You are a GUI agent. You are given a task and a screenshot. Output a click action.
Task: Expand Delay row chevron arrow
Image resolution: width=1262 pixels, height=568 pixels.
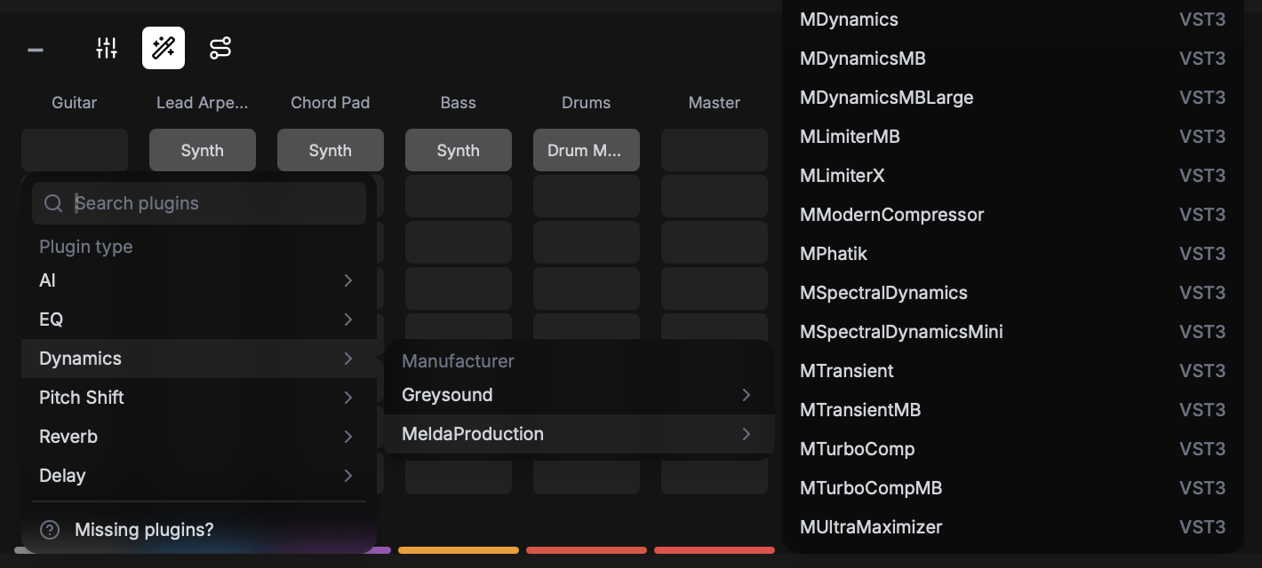pos(348,476)
